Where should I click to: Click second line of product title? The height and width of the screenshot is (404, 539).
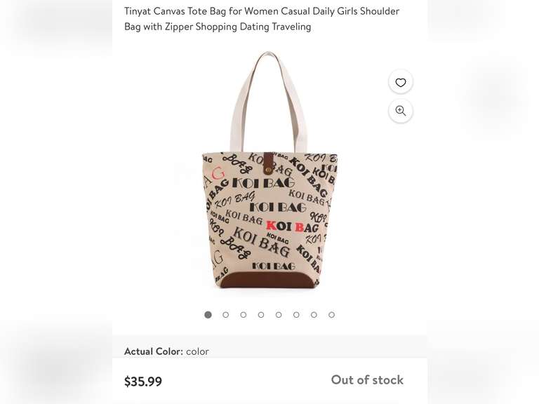[x=218, y=27]
